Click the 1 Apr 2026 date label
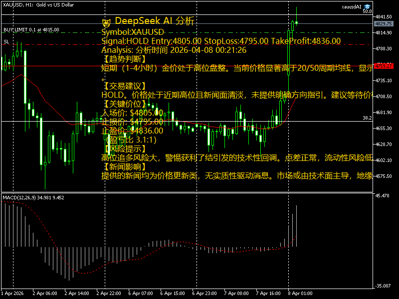The width and height of the screenshot is (399, 299). pos(13,294)
